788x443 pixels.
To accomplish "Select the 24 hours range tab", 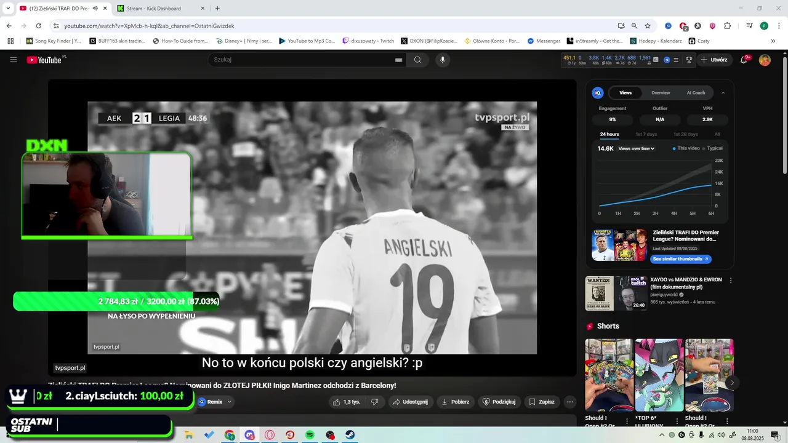I will click(609, 134).
